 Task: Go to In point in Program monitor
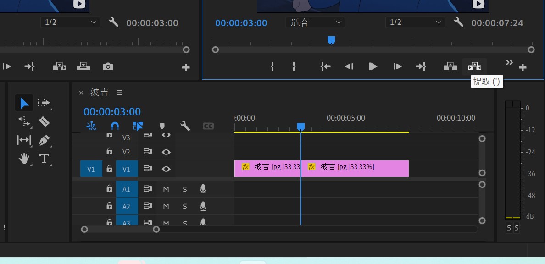[x=325, y=66]
